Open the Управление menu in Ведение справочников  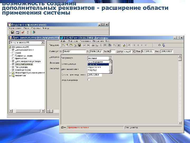tap(15, 28)
